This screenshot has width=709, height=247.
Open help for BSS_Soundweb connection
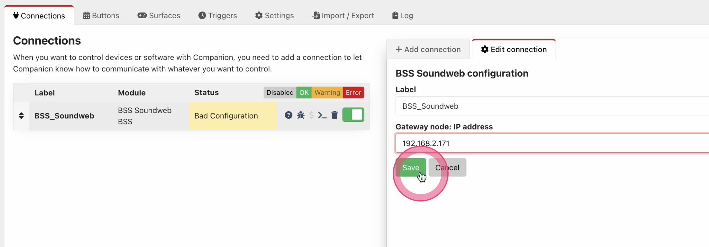coord(289,115)
